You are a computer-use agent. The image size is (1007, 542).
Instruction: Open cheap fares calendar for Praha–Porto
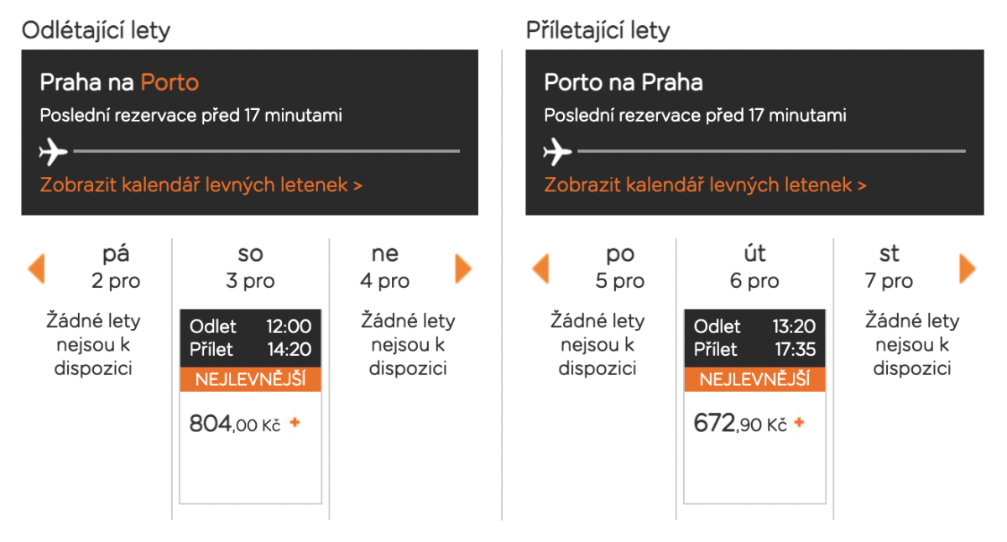click(x=201, y=185)
